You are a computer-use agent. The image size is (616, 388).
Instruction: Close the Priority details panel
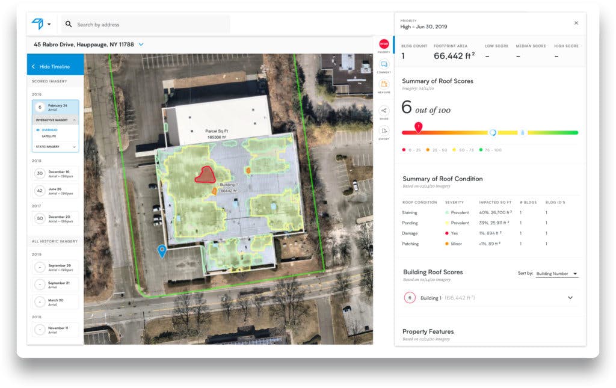[x=576, y=23]
